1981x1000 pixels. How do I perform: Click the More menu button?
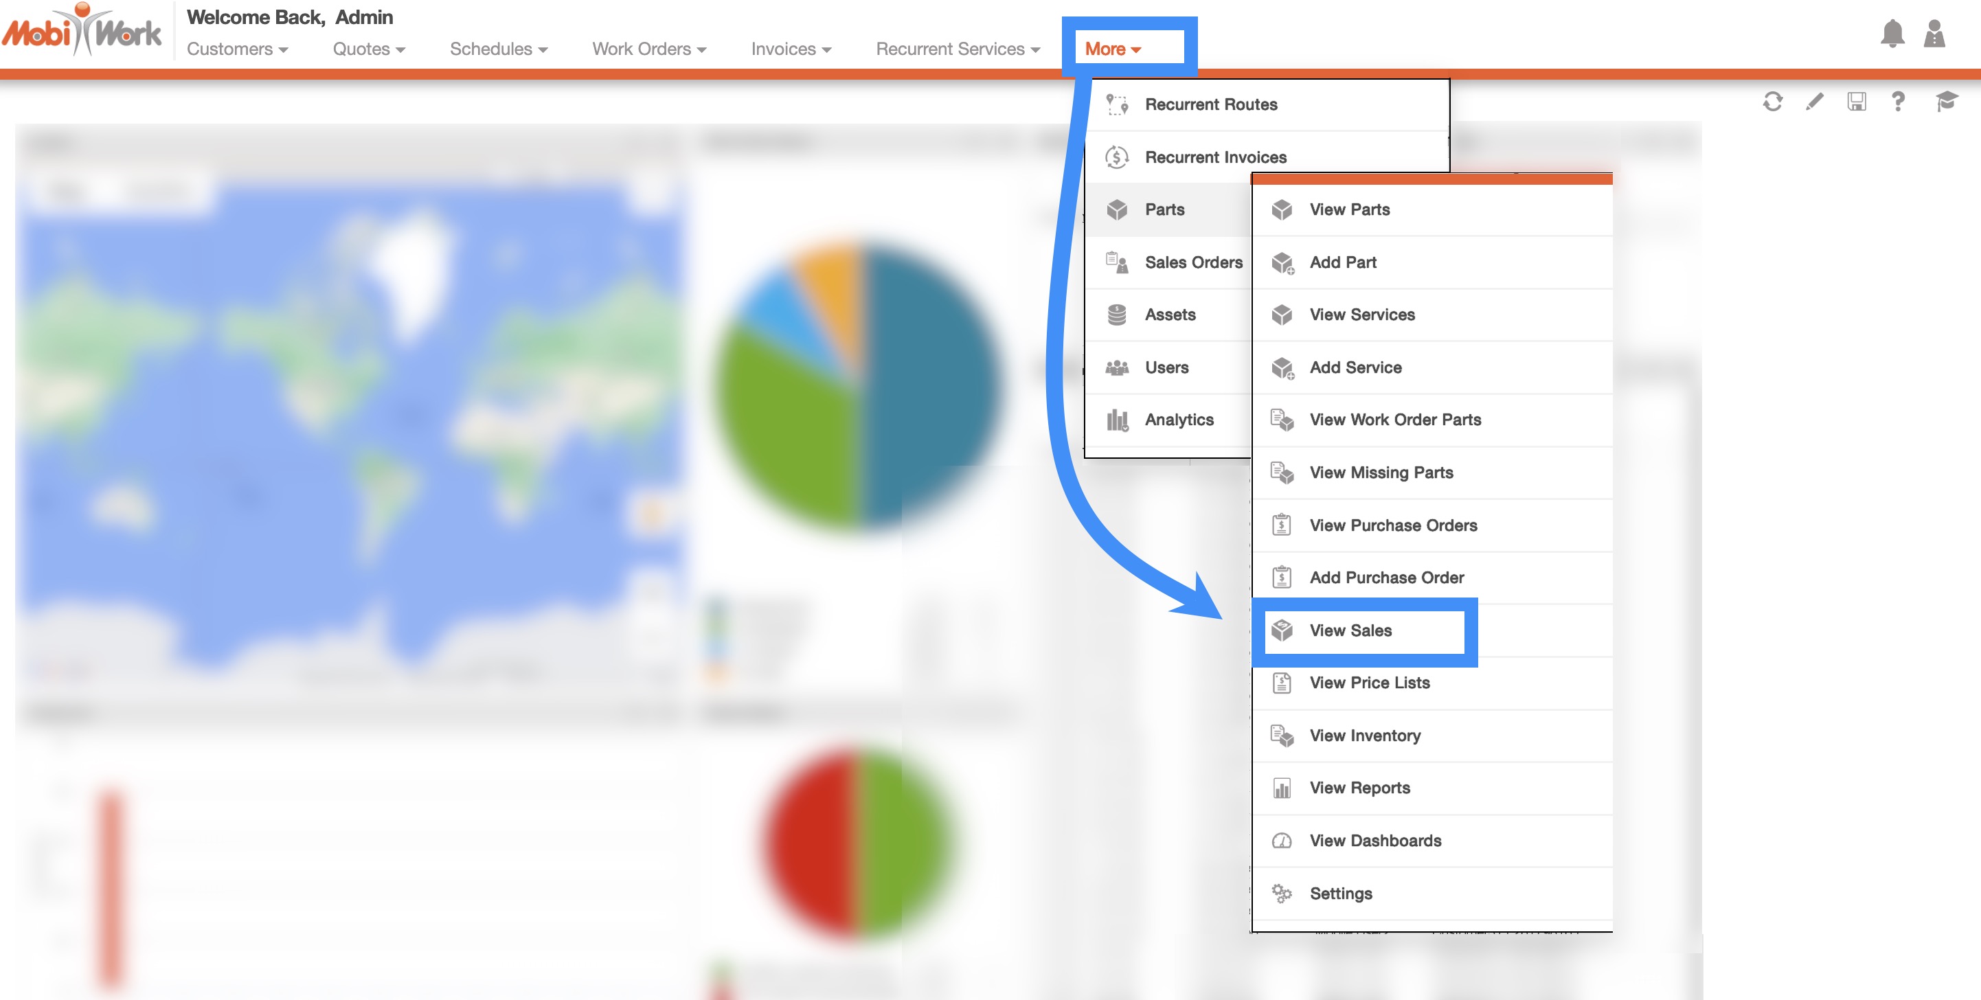click(x=1112, y=49)
